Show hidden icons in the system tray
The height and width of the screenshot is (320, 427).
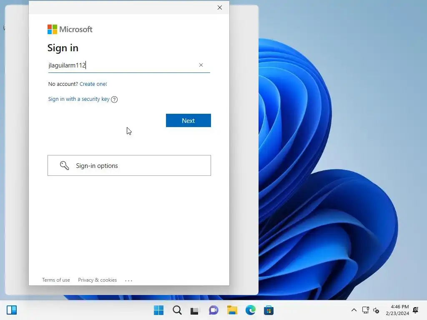tap(354, 310)
